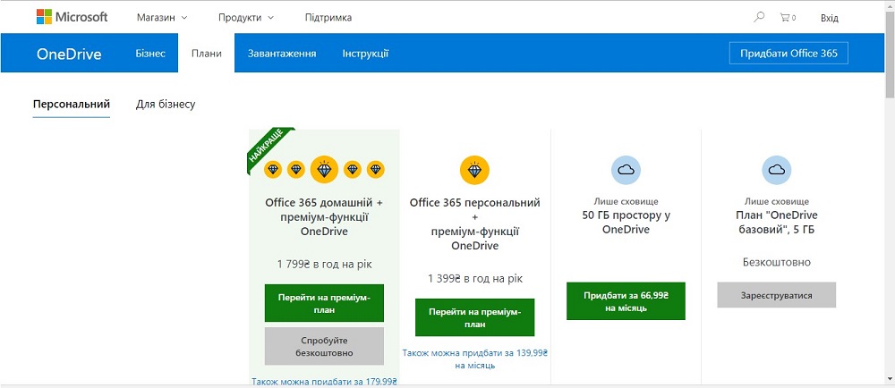This screenshot has height=388, width=895.
Task: Expand the Продукти dropdown menu
Action: coord(246,18)
